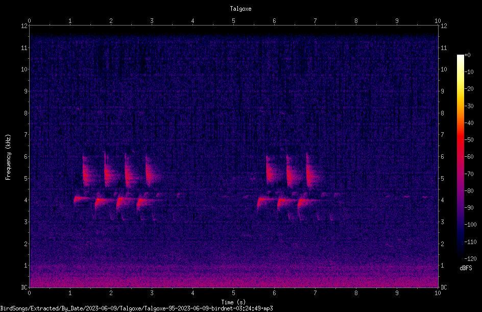Click "6" on the top time axis

[275, 21]
